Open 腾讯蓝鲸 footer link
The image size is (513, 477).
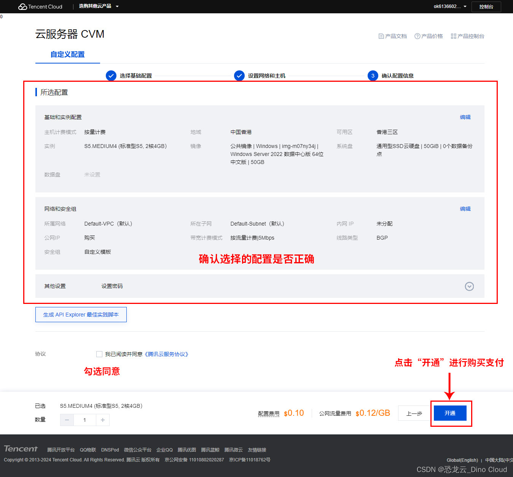pos(210,450)
